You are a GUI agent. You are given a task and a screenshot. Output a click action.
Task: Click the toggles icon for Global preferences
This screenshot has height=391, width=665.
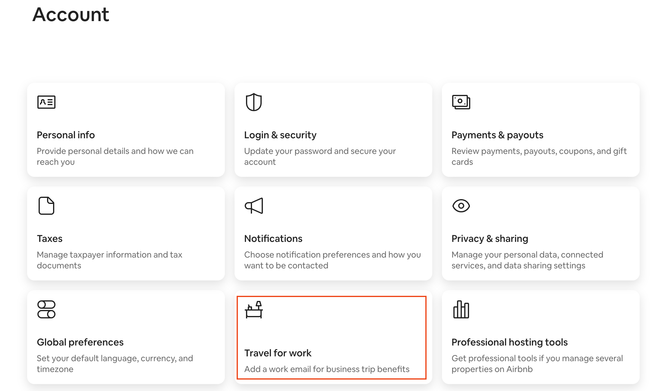[x=46, y=309]
